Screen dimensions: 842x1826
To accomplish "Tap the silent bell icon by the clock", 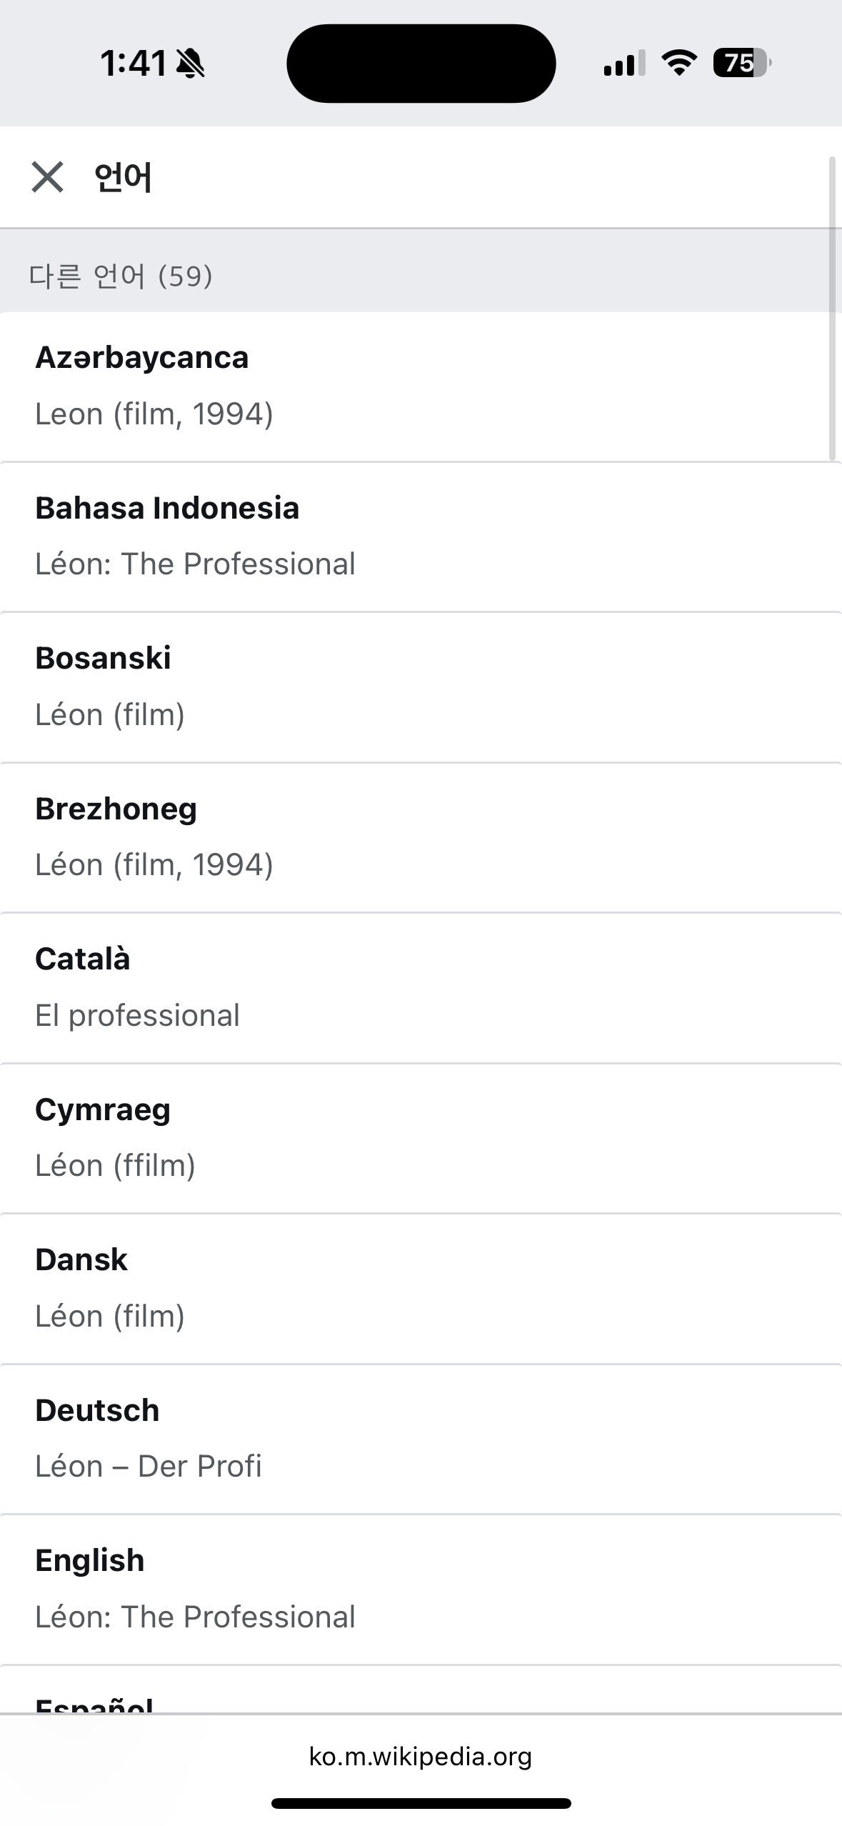I will [190, 64].
